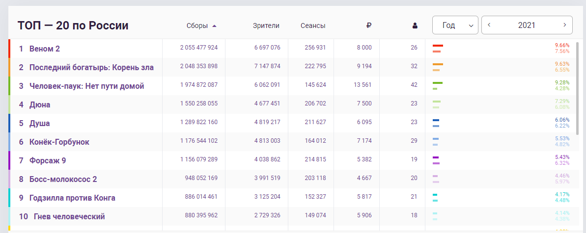Sort table by Сеансы column
The width and height of the screenshot is (586, 233).
tap(313, 26)
